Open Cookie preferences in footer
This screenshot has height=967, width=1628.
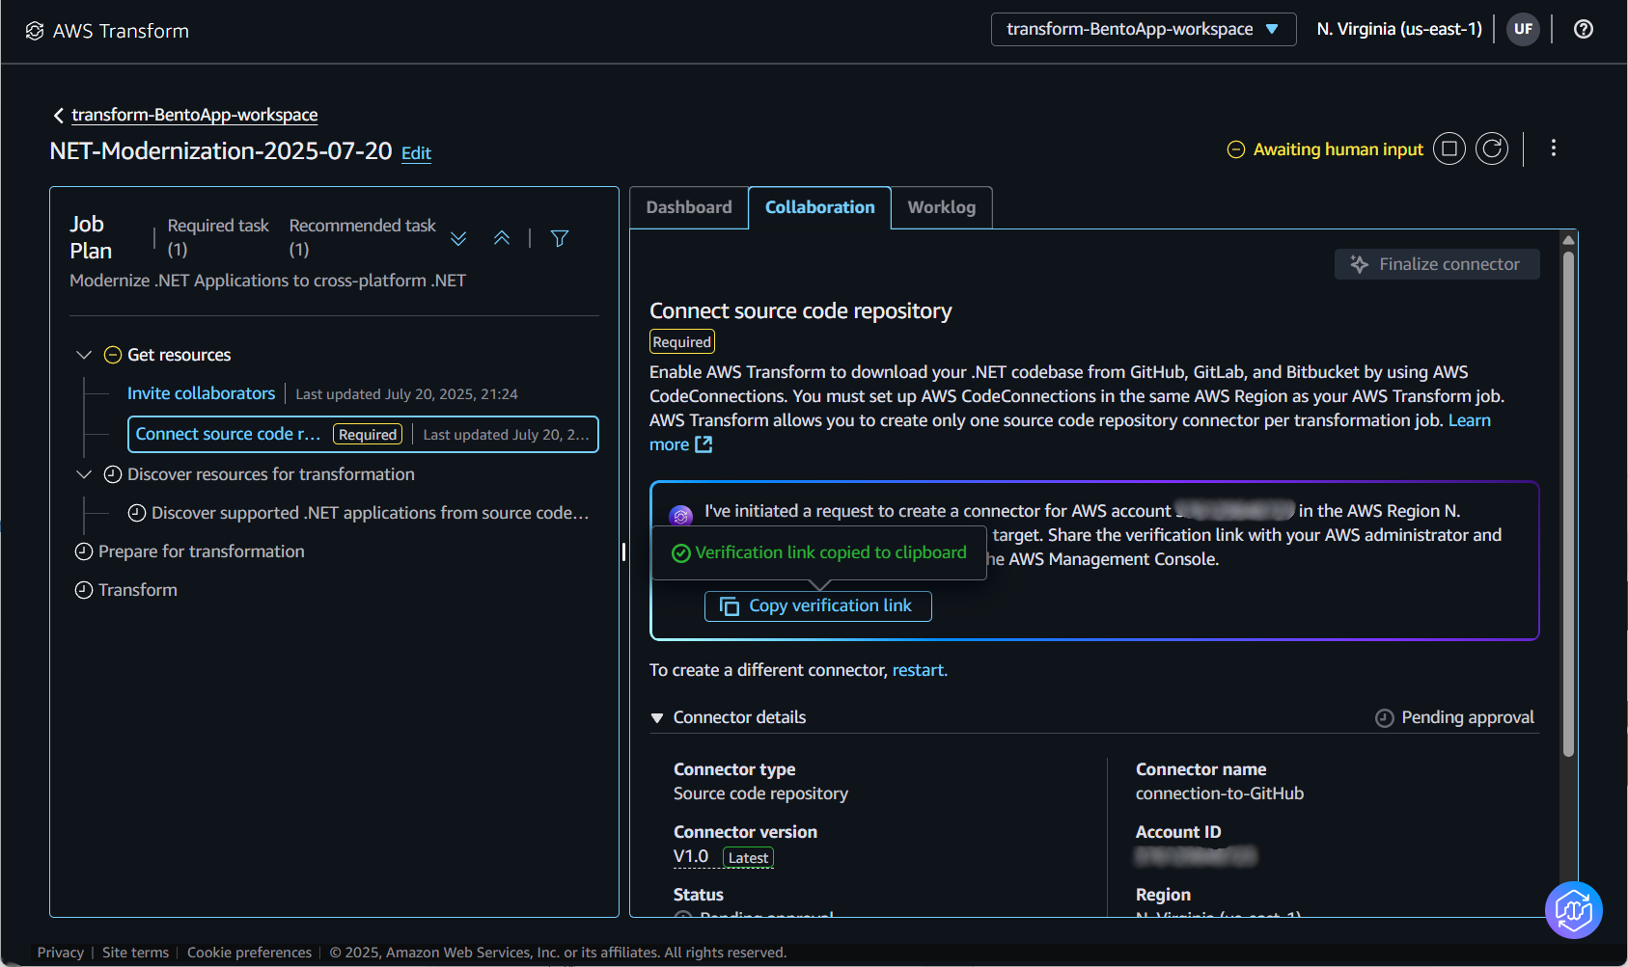(x=249, y=953)
